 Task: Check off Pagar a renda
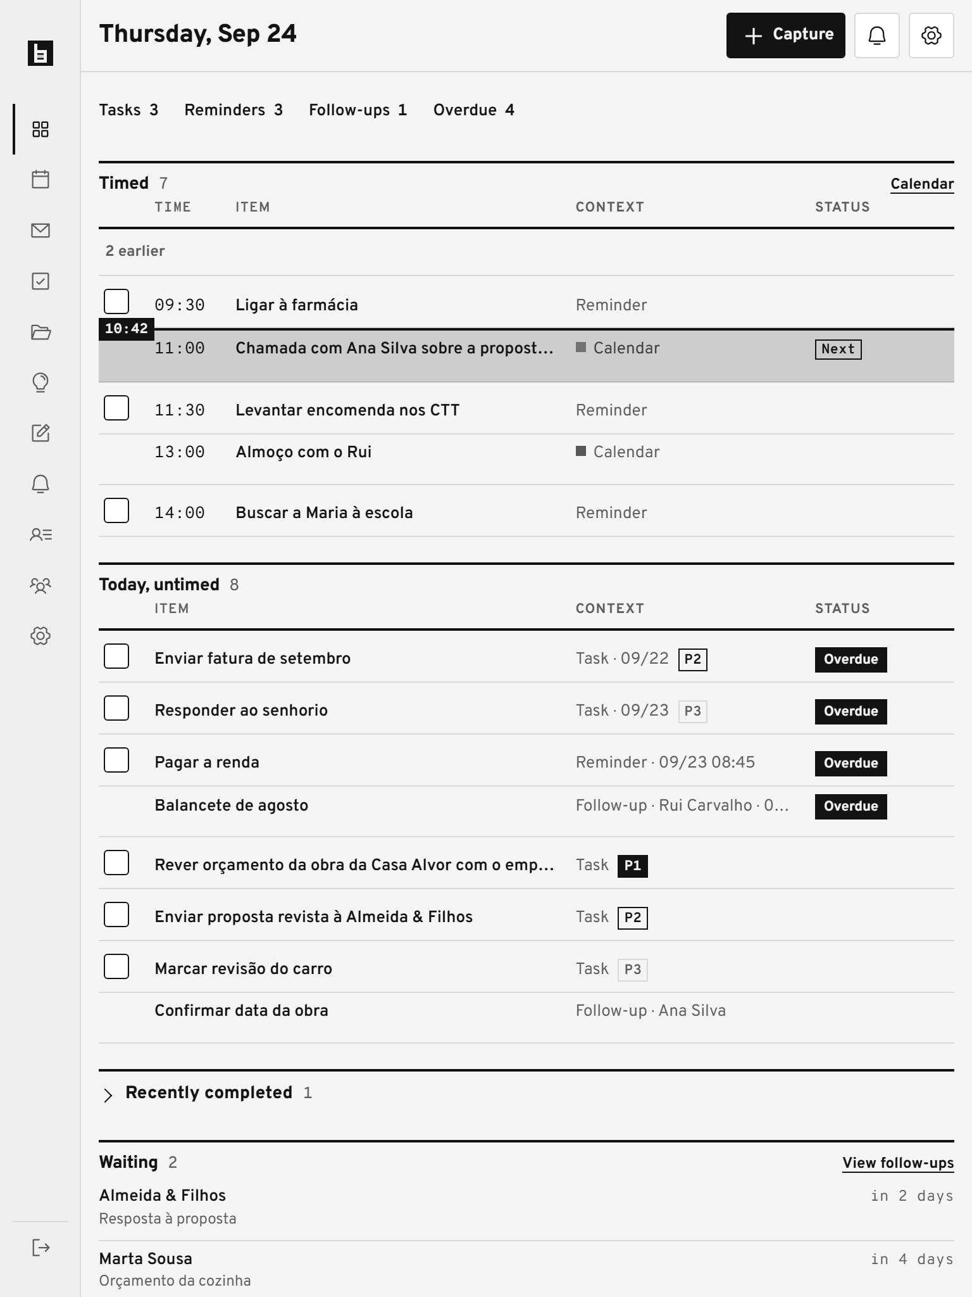point(116,760)
